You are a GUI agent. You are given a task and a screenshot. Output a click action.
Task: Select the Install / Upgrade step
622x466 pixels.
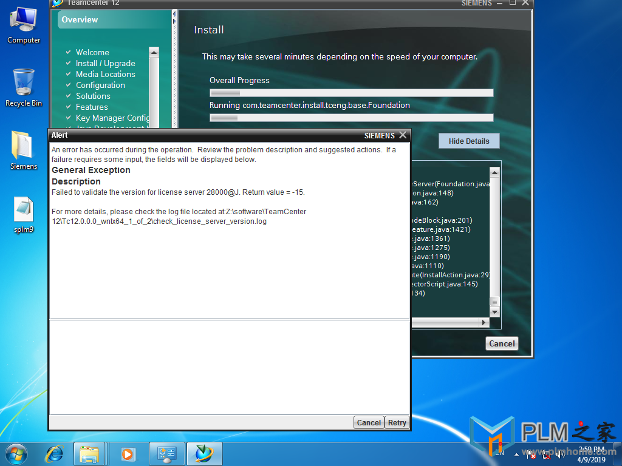[x=105, y=63]
